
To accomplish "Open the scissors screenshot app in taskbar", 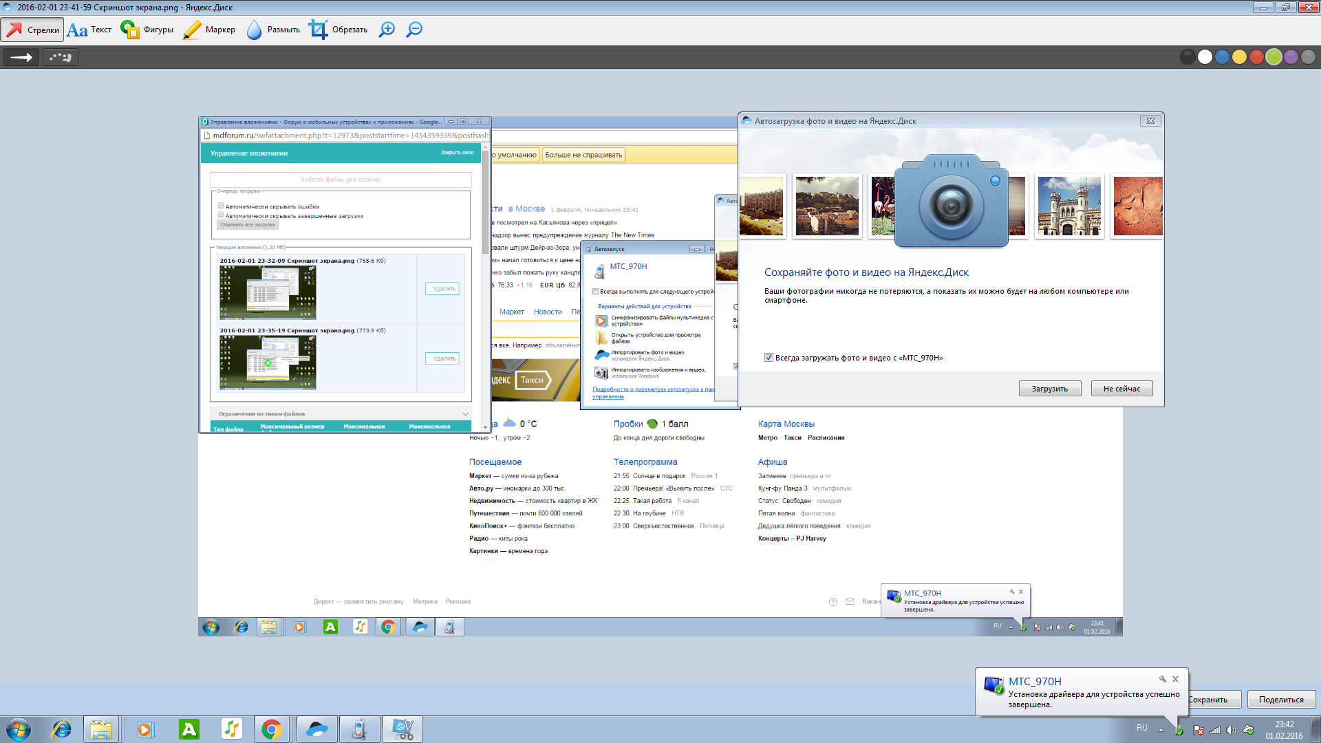I will click(402, 729).
